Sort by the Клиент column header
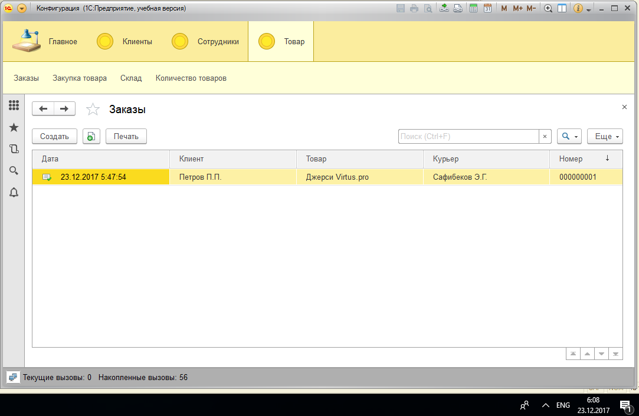The height and width of the screenshot is (416, 639). pos(233,159)
